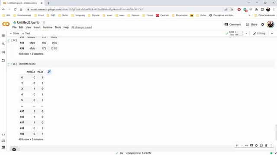
Task: Open cell editor settings gear
Action: 256,146
